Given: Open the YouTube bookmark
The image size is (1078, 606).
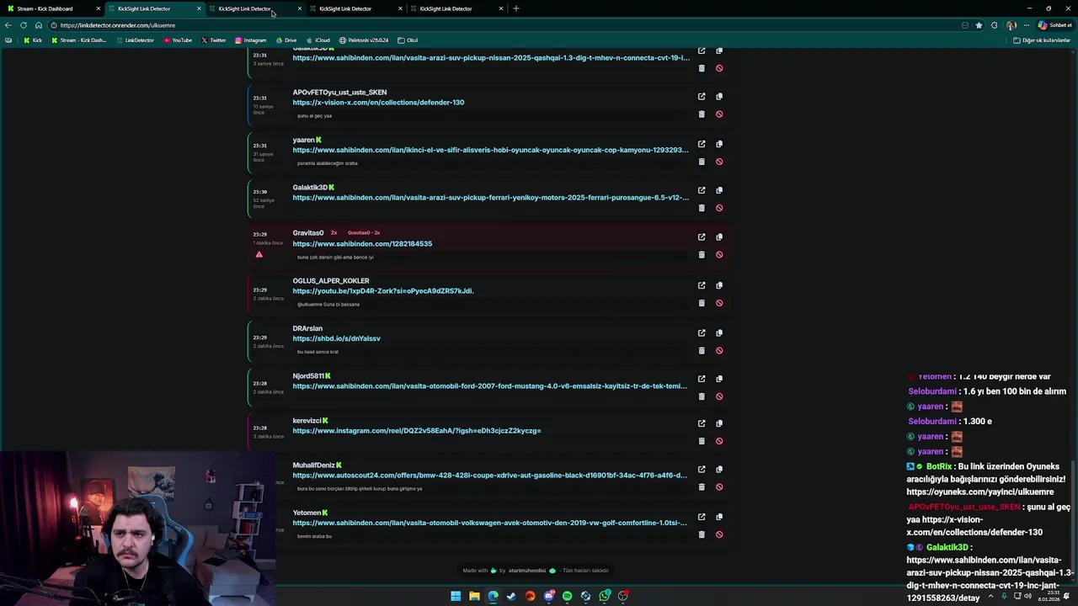Looking at the screenshot, I should pos(178,40).
